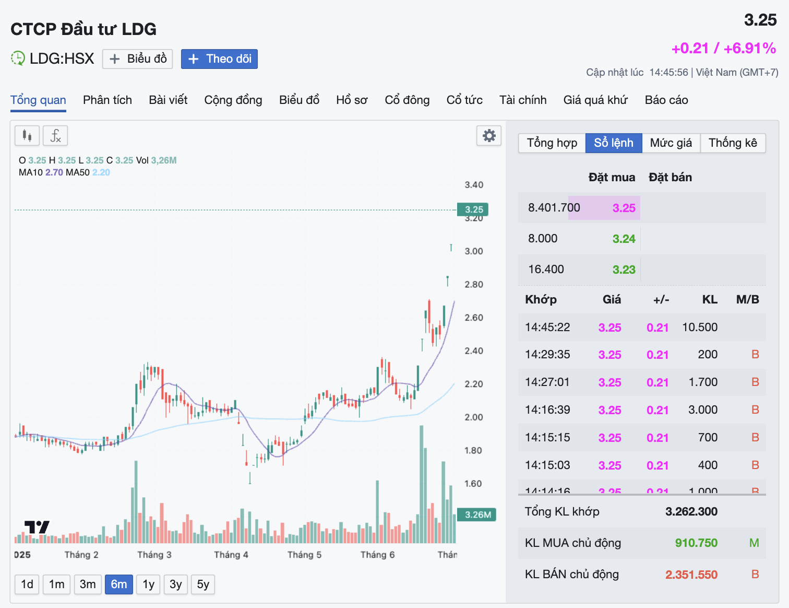789x608 pixels.
Task: Select the 14:16:39 matched trade row
Action: click(642, 410)
